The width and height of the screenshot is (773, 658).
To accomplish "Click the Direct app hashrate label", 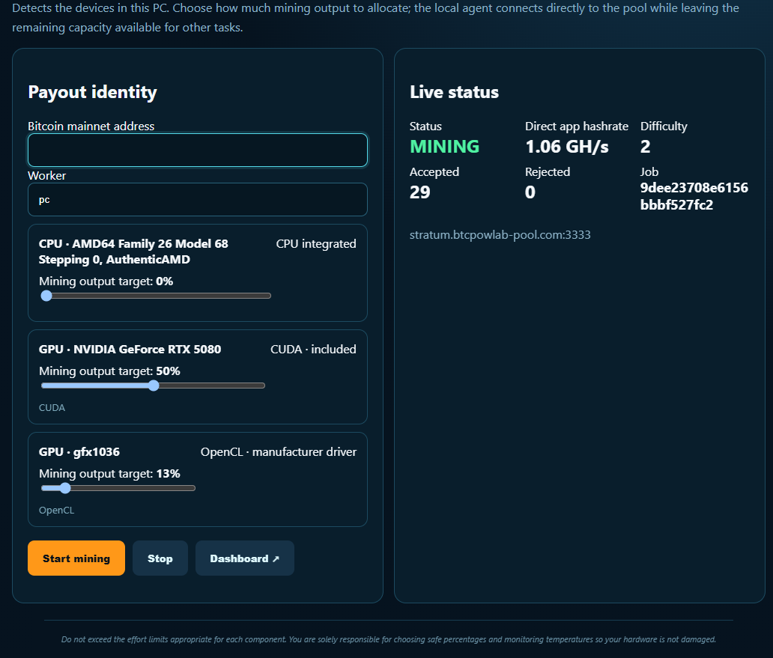I will tap(576, 126).
